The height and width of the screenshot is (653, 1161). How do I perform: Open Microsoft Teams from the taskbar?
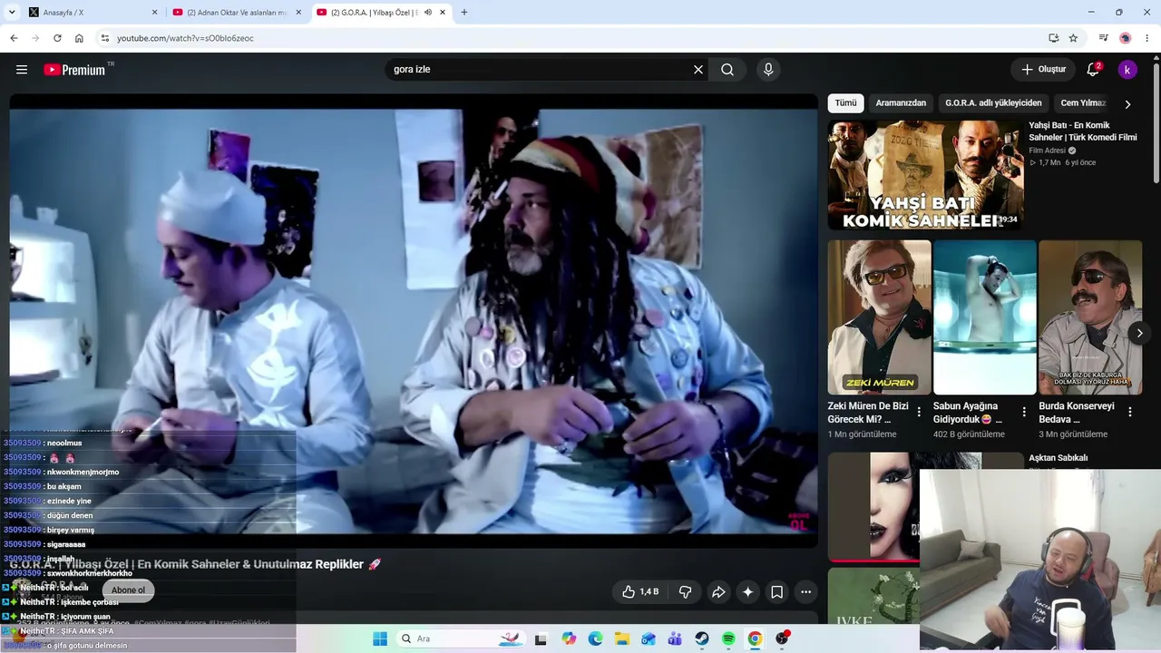(675, 638)
